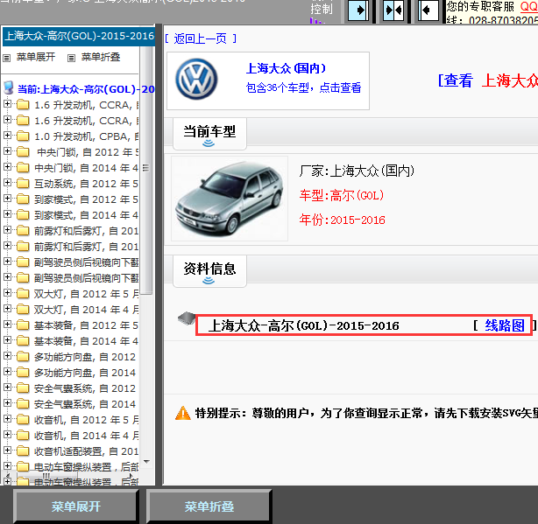Expand 互动系统, 自 2012 年 node
Viewport: 538px width, 524px height.
(7, 183)
